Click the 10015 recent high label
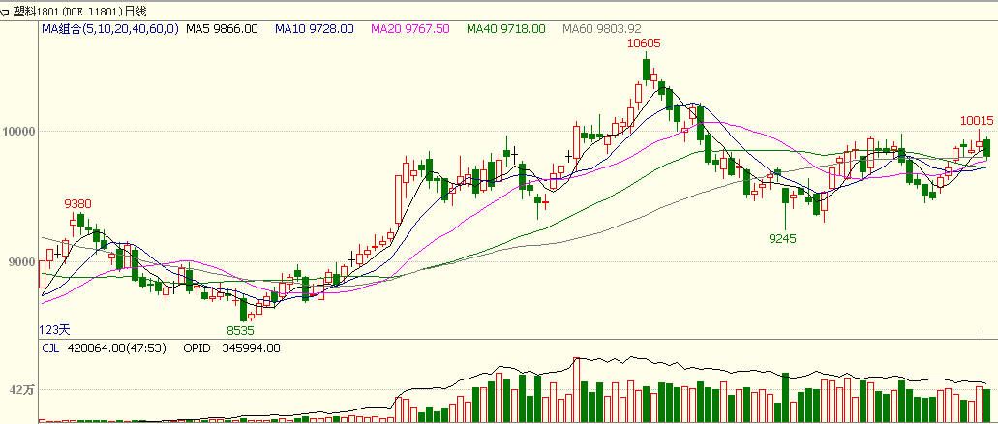 pyautogui.click(x=977, y=120)
